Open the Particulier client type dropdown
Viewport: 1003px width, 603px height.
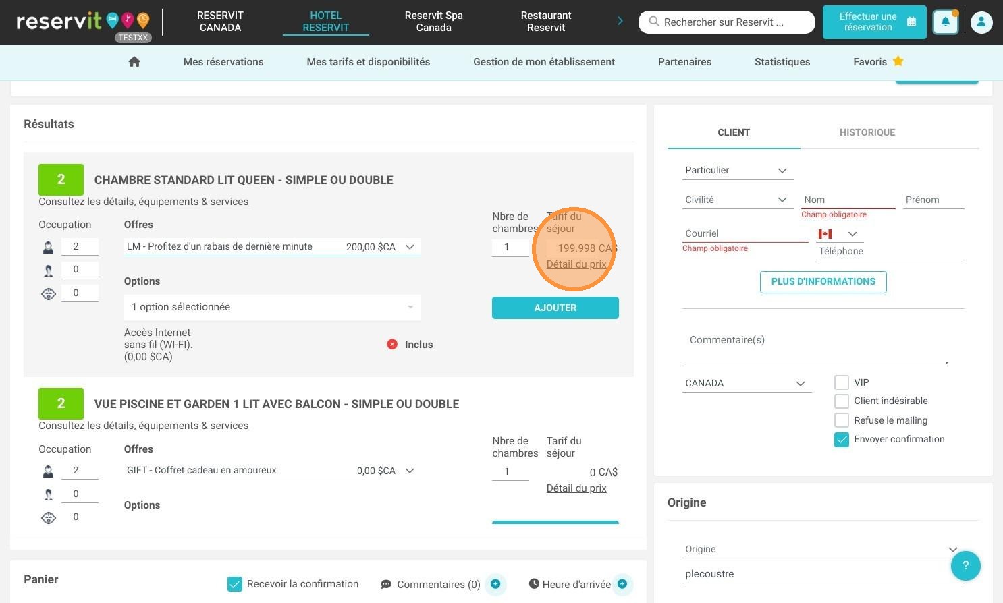[737, 170]
